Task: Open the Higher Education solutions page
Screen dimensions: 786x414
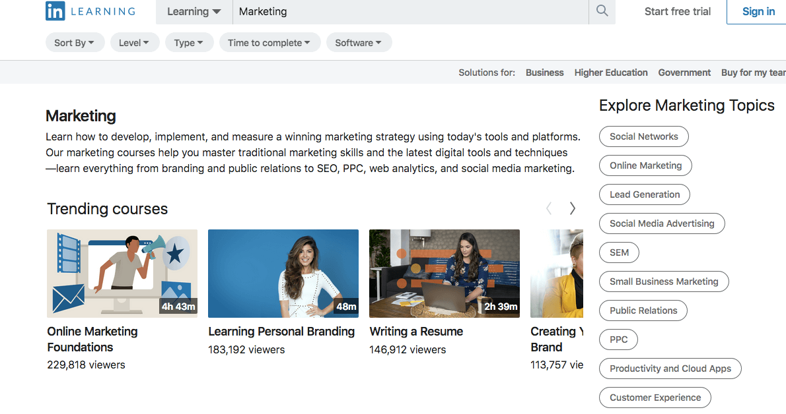Action: click(610, 73)
